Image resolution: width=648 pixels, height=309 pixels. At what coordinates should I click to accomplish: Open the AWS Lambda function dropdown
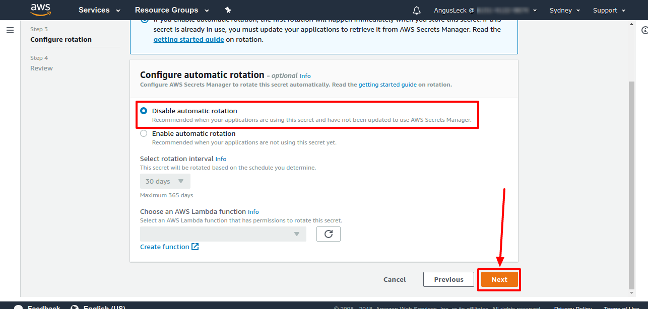tap(223, 234)
